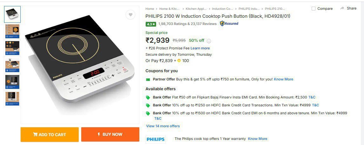Click the wishlist heart icon
This screenshot has height=145, width=364.
point(130,15)
